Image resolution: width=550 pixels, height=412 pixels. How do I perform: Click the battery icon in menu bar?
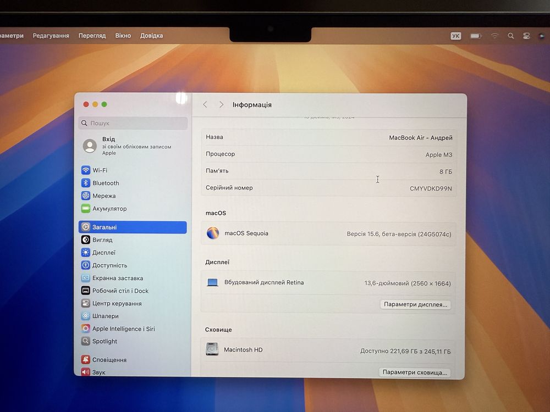click(476, 36)
